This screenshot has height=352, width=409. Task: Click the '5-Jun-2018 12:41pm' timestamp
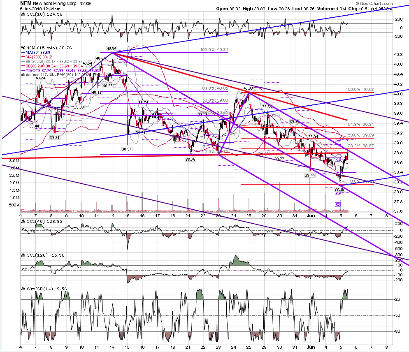pyautogui.click(x=40, y=9)
